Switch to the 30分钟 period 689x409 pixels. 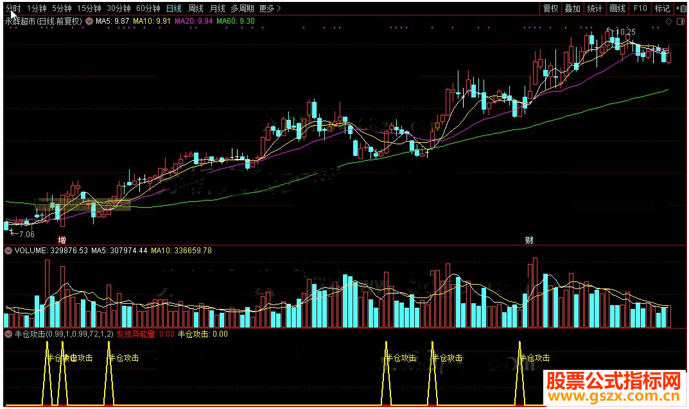click(119, 8)
